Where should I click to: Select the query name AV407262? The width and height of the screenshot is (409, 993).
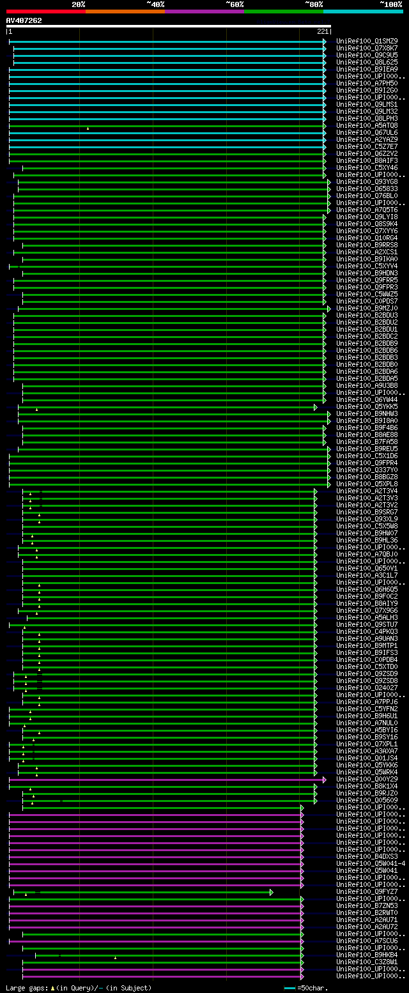[x=24, y=20]
